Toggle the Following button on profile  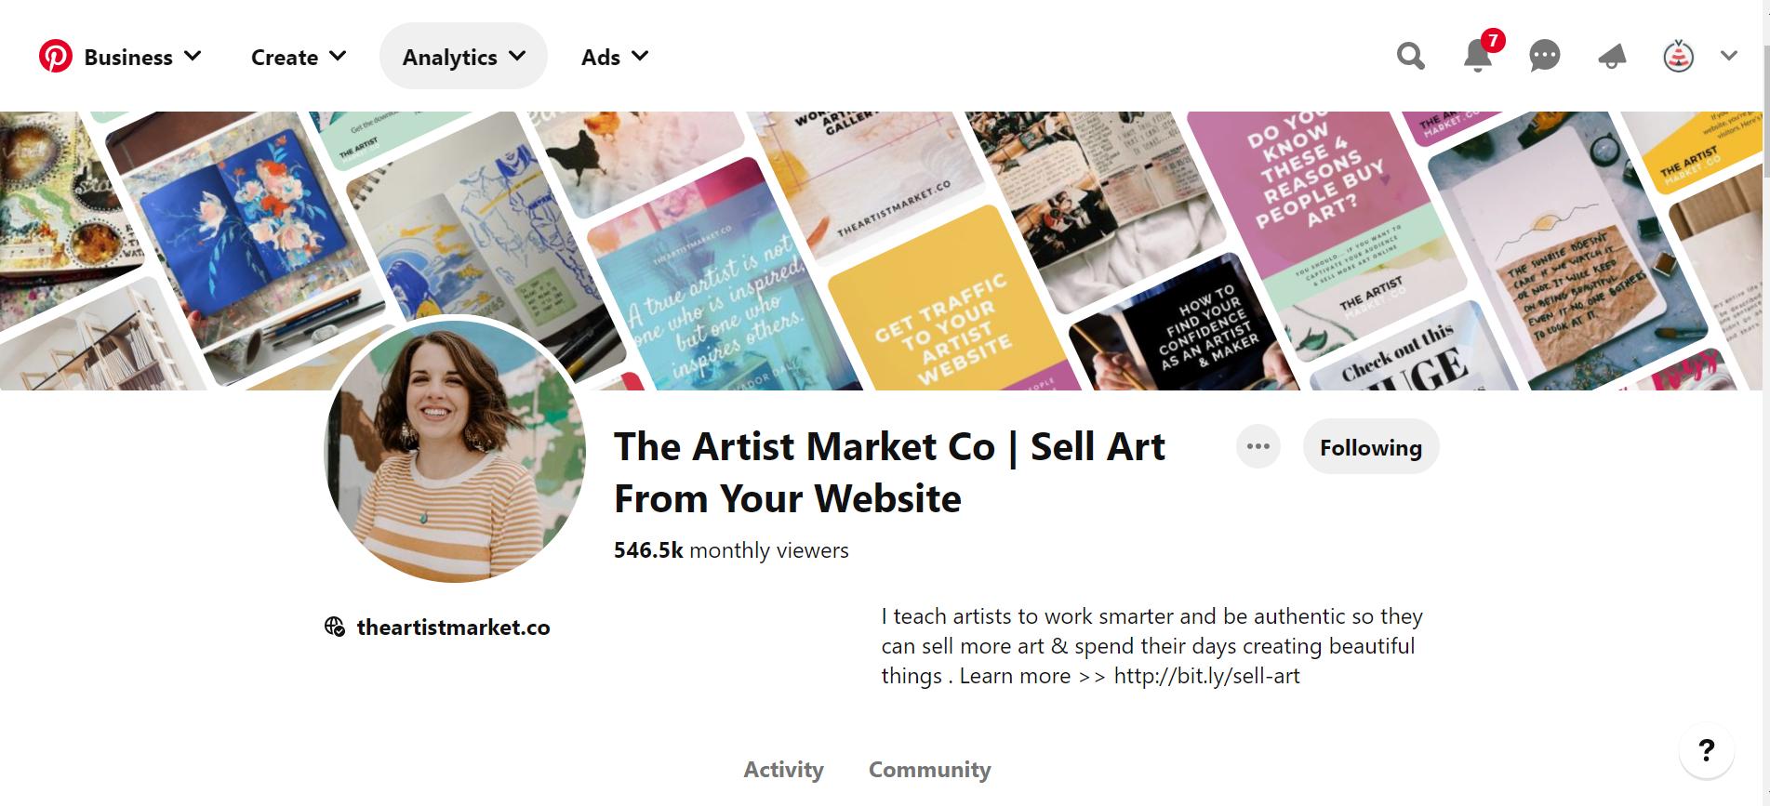[x=1370, y=447]
